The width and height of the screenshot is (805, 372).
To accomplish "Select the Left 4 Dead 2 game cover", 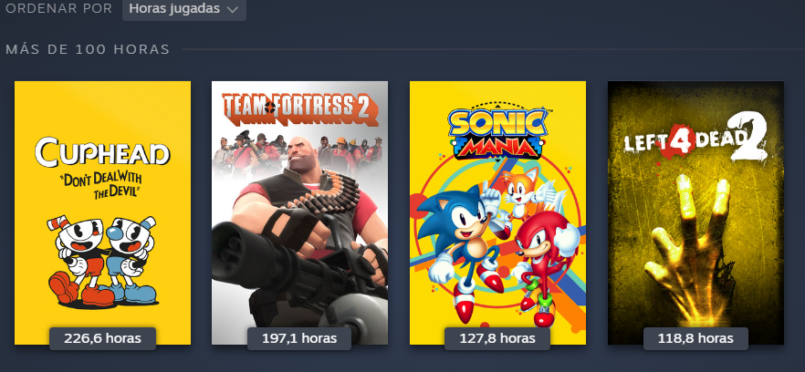I will (695, 212).
